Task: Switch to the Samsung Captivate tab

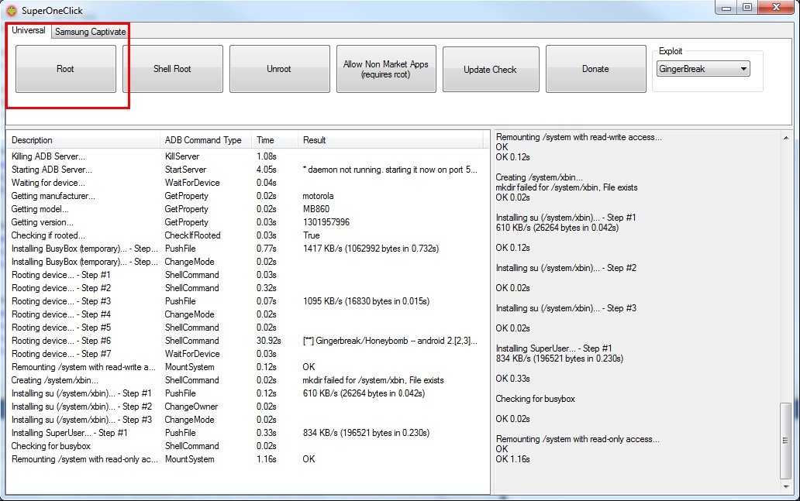Action: [x=90, y=32]
